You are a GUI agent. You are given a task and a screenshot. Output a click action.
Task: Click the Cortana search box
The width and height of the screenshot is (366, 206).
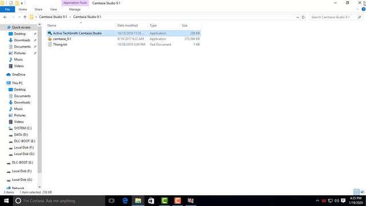[x=59, y=201]
